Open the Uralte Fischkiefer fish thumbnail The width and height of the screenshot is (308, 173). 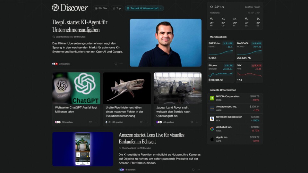[127, 88]
